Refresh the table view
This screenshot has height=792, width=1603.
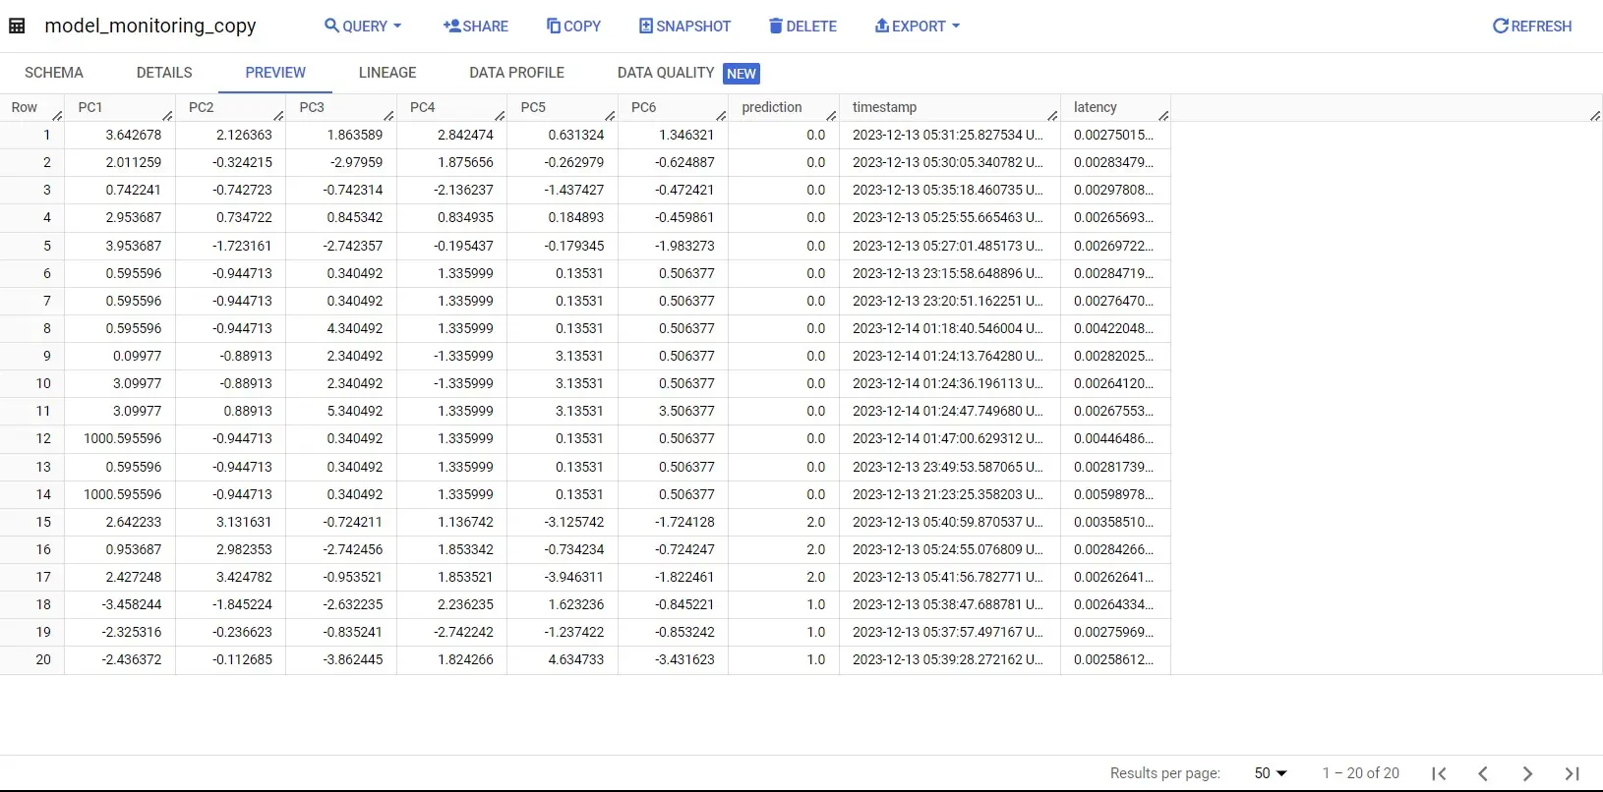click(1531, 27)
